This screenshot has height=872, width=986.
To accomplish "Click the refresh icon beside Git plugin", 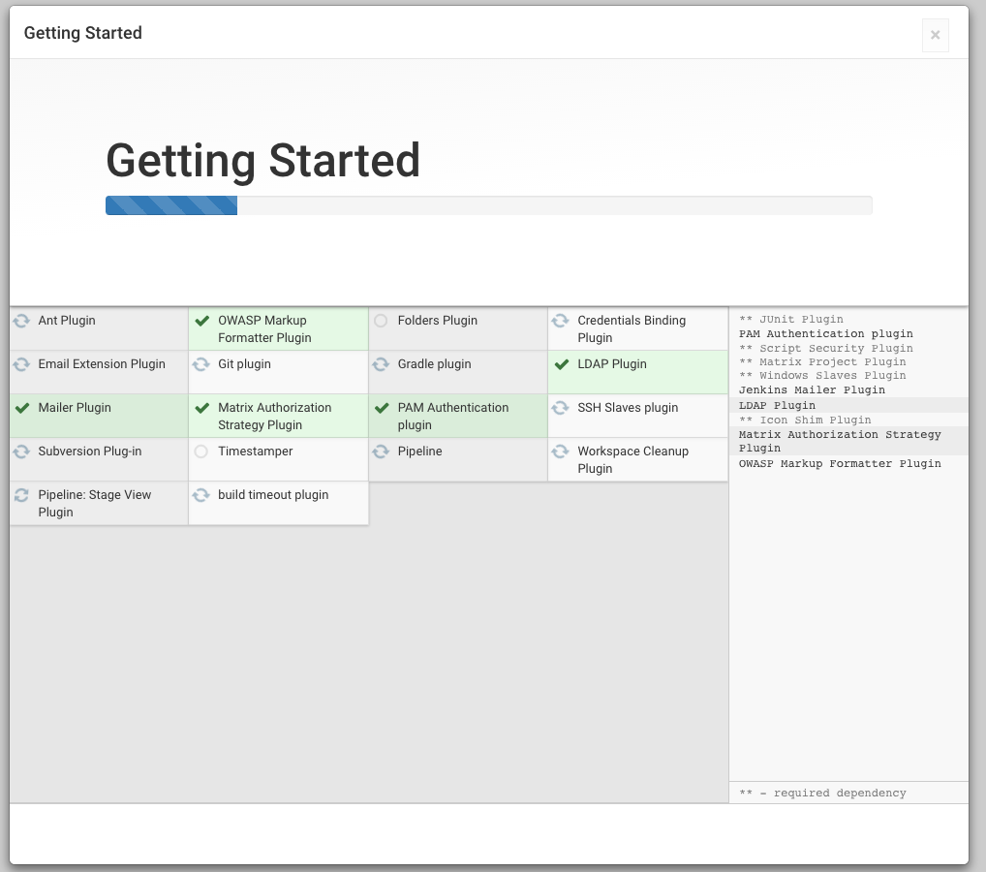I will pos(201,364).
